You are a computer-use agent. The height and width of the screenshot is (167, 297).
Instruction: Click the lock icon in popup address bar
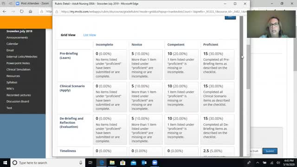pyautogui.click(x=57, y=12)
